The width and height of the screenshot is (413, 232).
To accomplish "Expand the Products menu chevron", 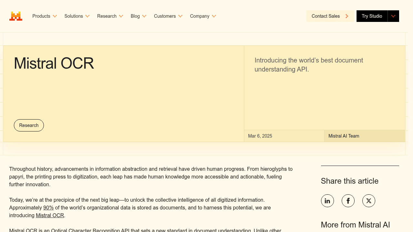I will coord(55,16).
